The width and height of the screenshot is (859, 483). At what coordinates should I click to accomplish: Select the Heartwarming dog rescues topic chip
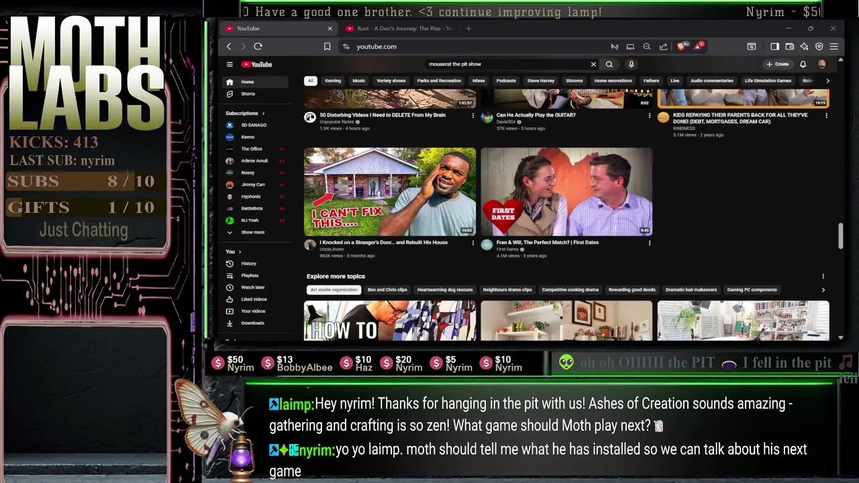pyautogui.click(x=445, y=290)
